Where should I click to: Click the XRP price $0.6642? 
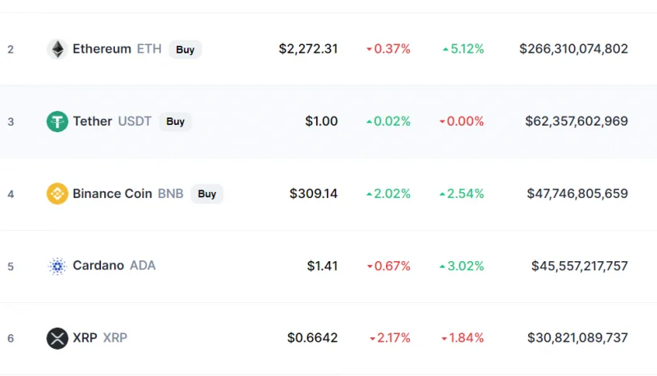click(x=313, y=338)
